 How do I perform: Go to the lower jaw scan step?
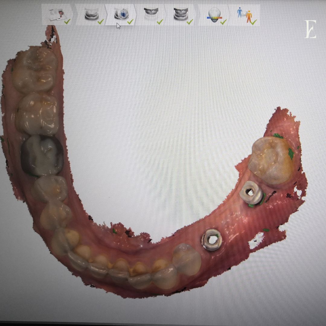[90, 14]
